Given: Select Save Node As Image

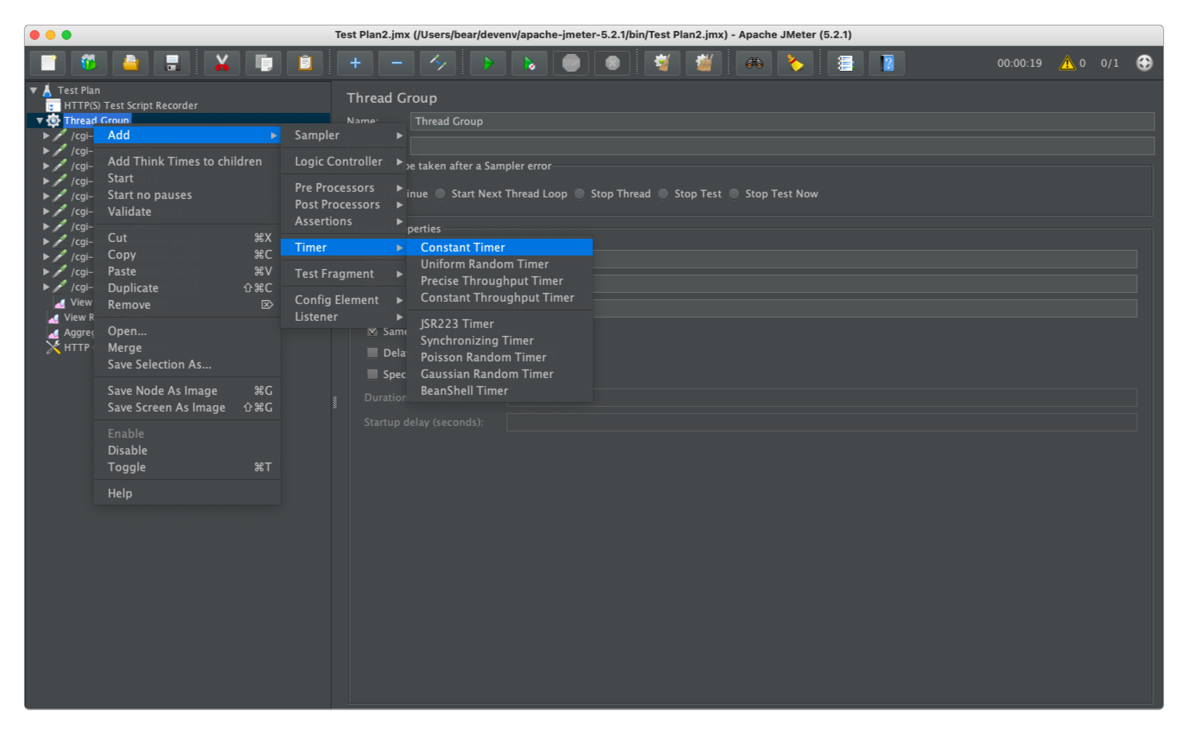Looking at the screenshot, I should (187, 391).
